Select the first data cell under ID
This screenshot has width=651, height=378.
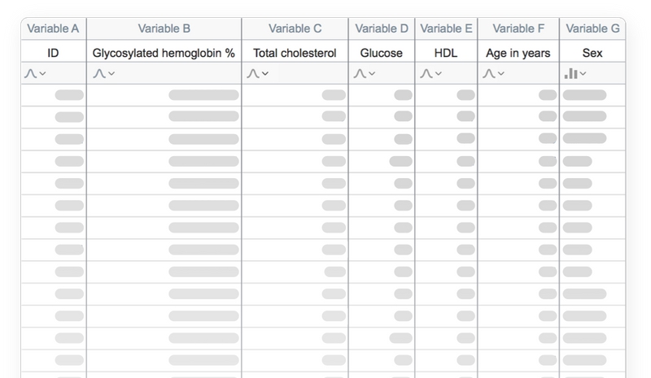pos(53,95)
